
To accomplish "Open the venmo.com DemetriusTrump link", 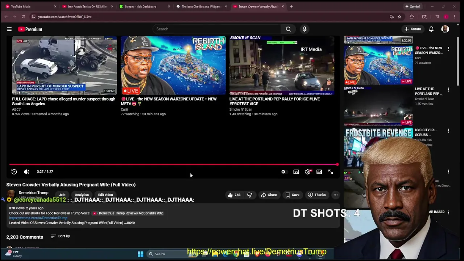I will [38, 218].
